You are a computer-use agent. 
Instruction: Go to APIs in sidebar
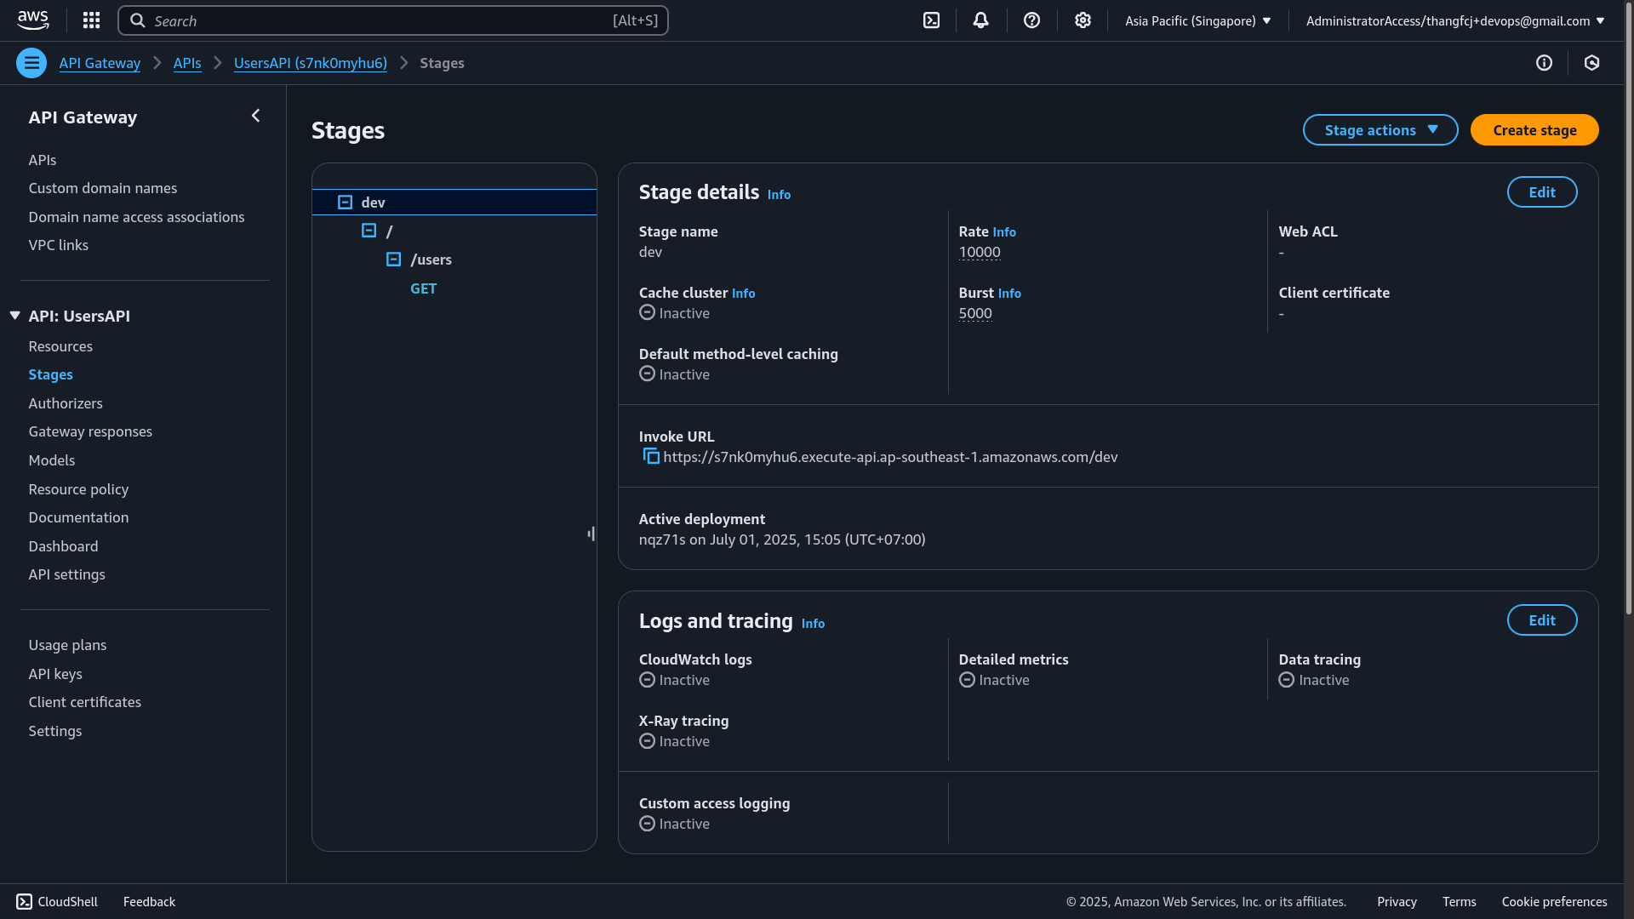pyautogui.click(x=43, y=160)
